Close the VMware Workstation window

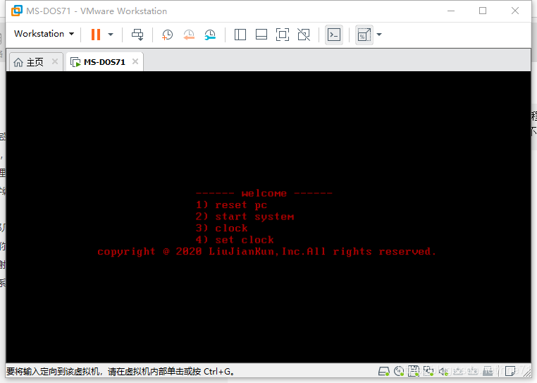(x=514, y=11)
